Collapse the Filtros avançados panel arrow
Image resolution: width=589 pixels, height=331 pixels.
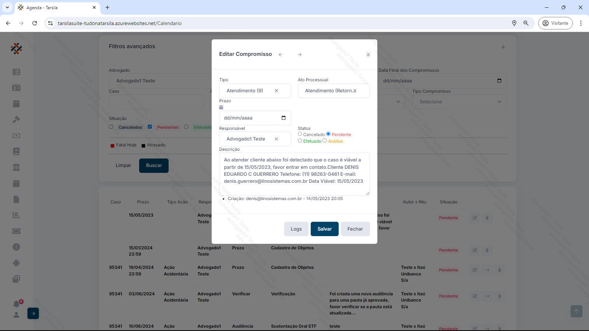click(x=503, y=47)
